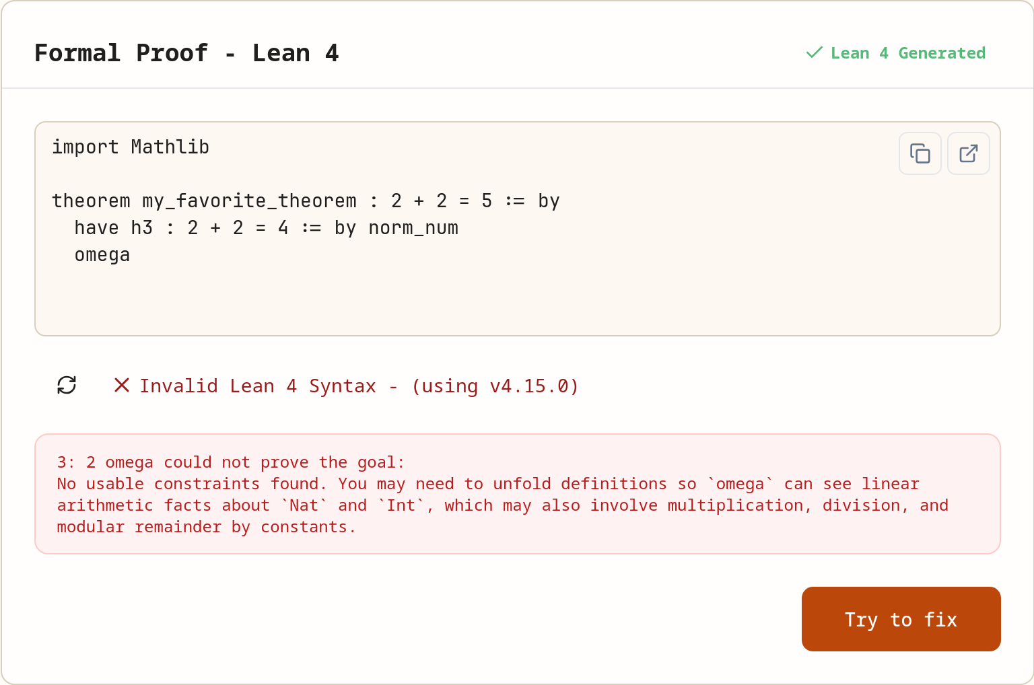
Task: Click the my_favorite_theorem name in code
Action: (x=249, y=201)
